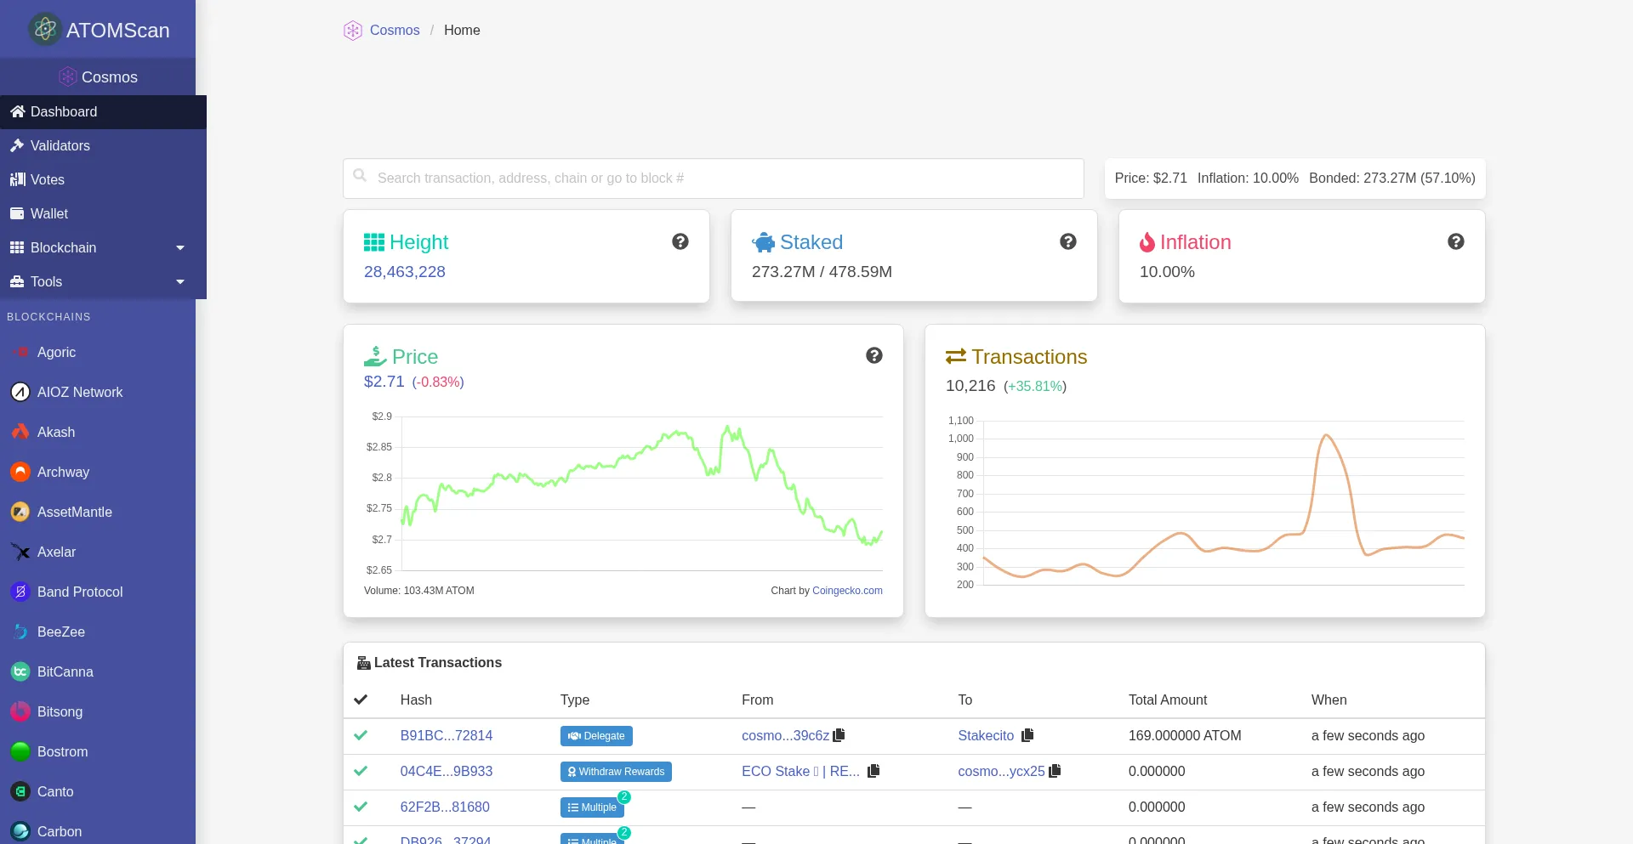The height and width of the screenshot is (844, 1633).
Task: Open transaction hash B91BC...72814
Action: pos(446,735)
